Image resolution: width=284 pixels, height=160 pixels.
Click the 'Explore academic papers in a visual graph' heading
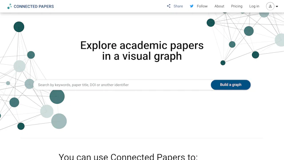(x=142, y=51)
